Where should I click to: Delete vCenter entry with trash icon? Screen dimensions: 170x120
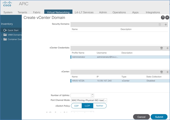pos(161,72)
